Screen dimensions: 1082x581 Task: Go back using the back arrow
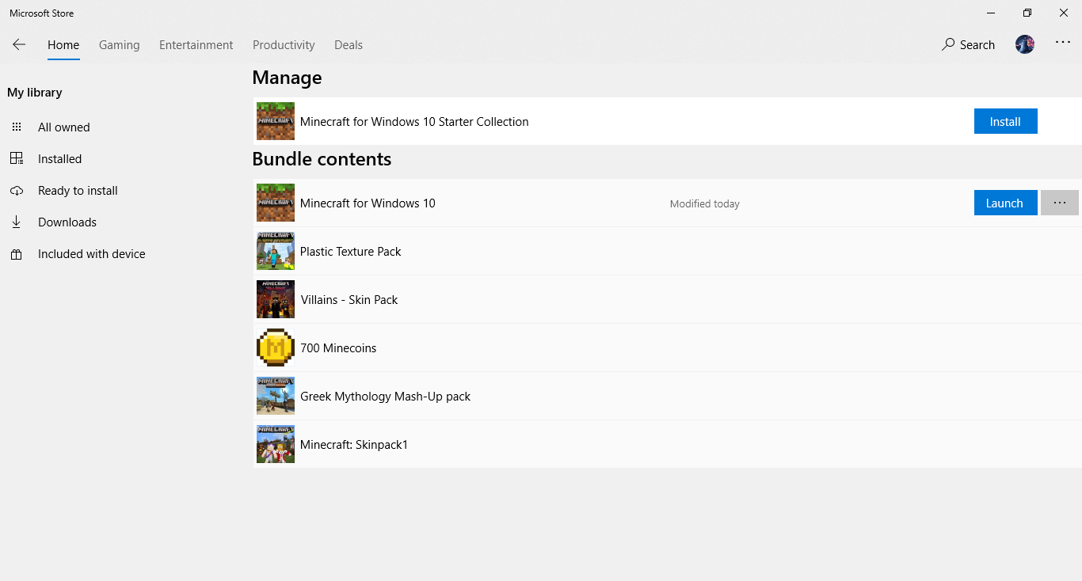point(19,45)
